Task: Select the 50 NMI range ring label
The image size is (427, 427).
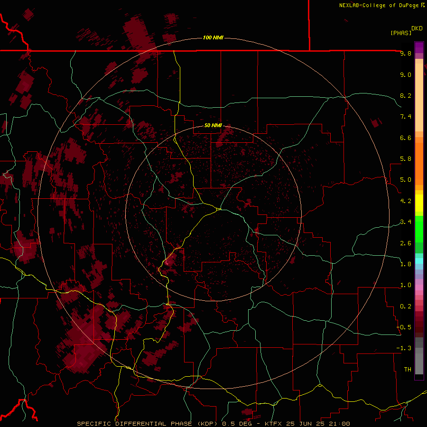Action: 213,125
